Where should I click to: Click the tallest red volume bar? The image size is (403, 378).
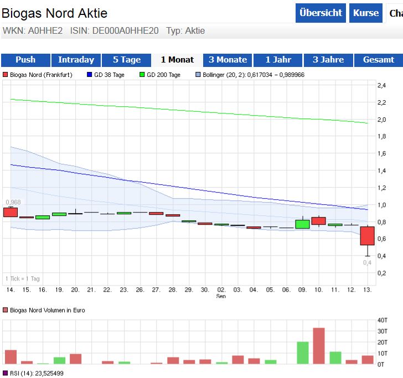coord(319,346)
